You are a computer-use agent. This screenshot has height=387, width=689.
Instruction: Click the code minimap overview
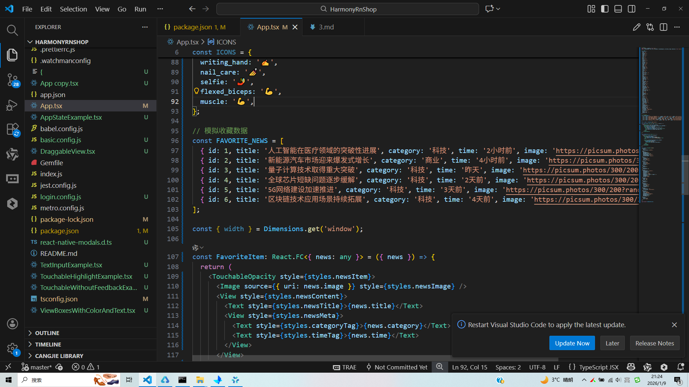coord(661,125)
